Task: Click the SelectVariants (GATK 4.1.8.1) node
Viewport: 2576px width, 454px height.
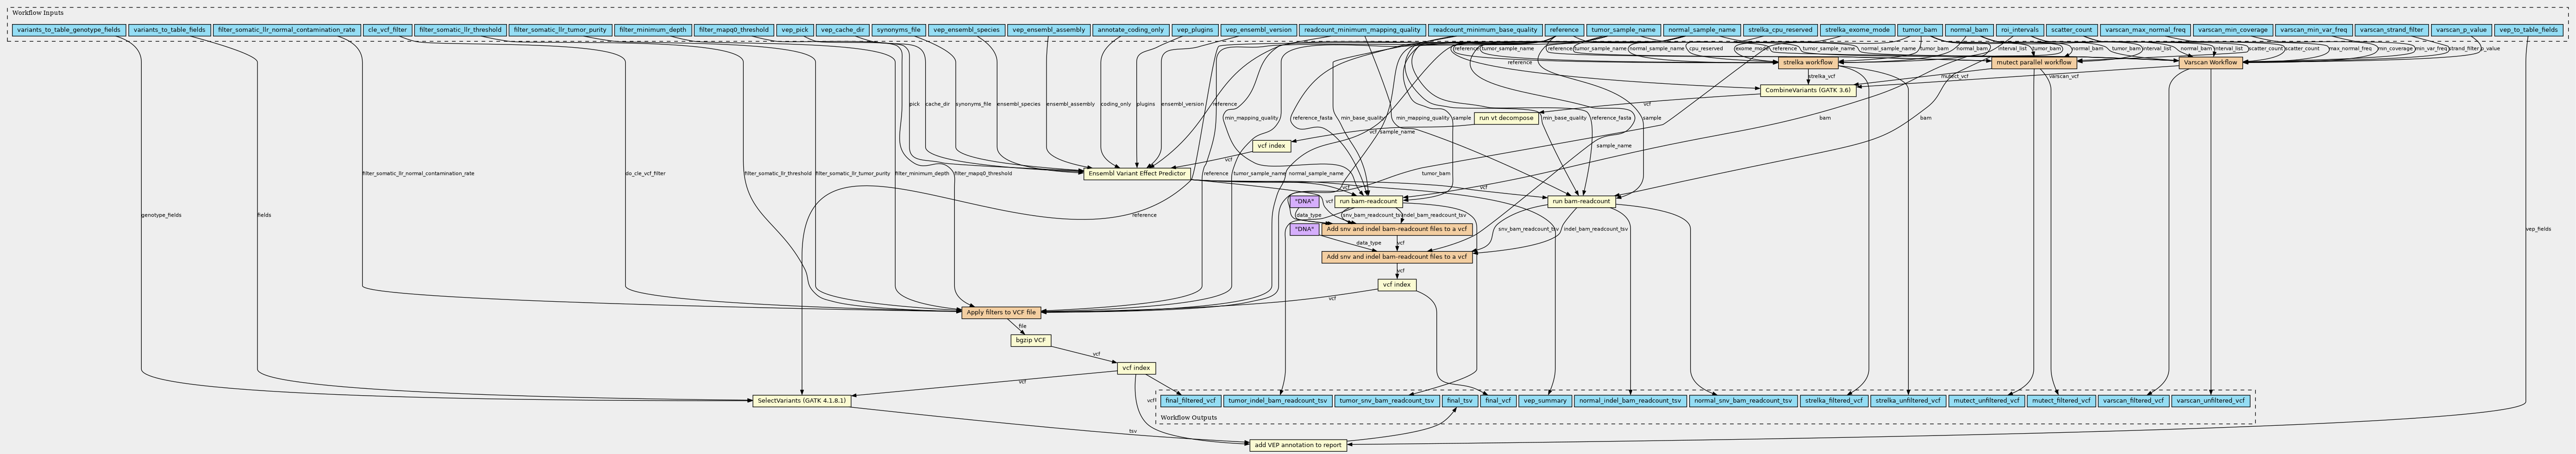Action: coord(801,401)
